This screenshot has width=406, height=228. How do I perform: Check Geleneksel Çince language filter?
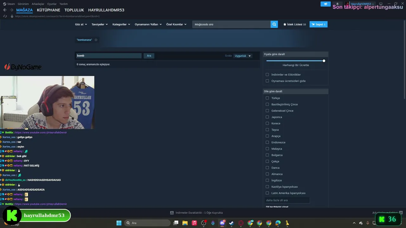267,111
